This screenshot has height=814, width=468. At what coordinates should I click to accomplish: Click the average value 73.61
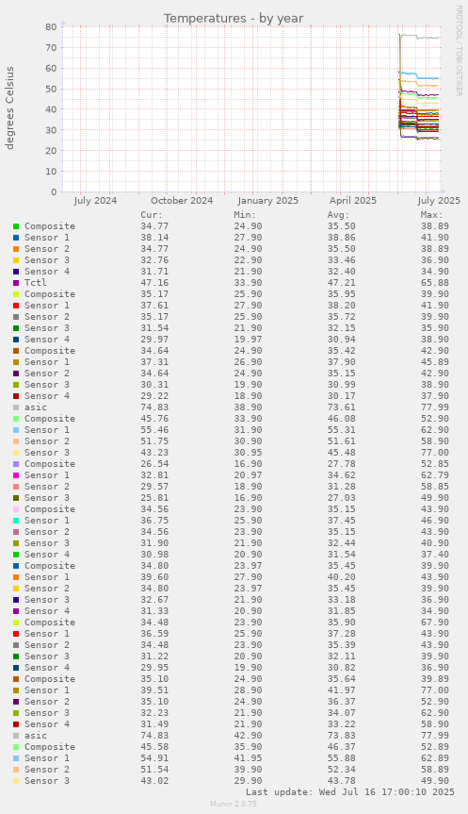(x=342, y=407)
